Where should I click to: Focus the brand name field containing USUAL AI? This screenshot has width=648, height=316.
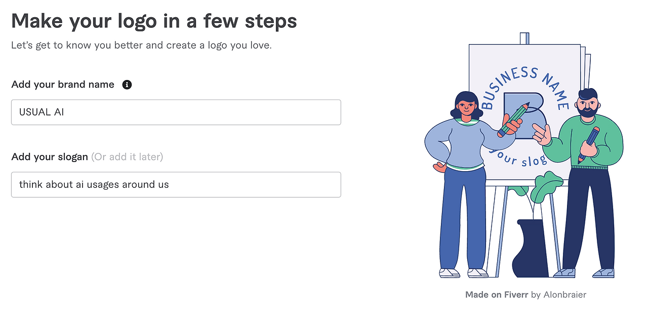176,112
